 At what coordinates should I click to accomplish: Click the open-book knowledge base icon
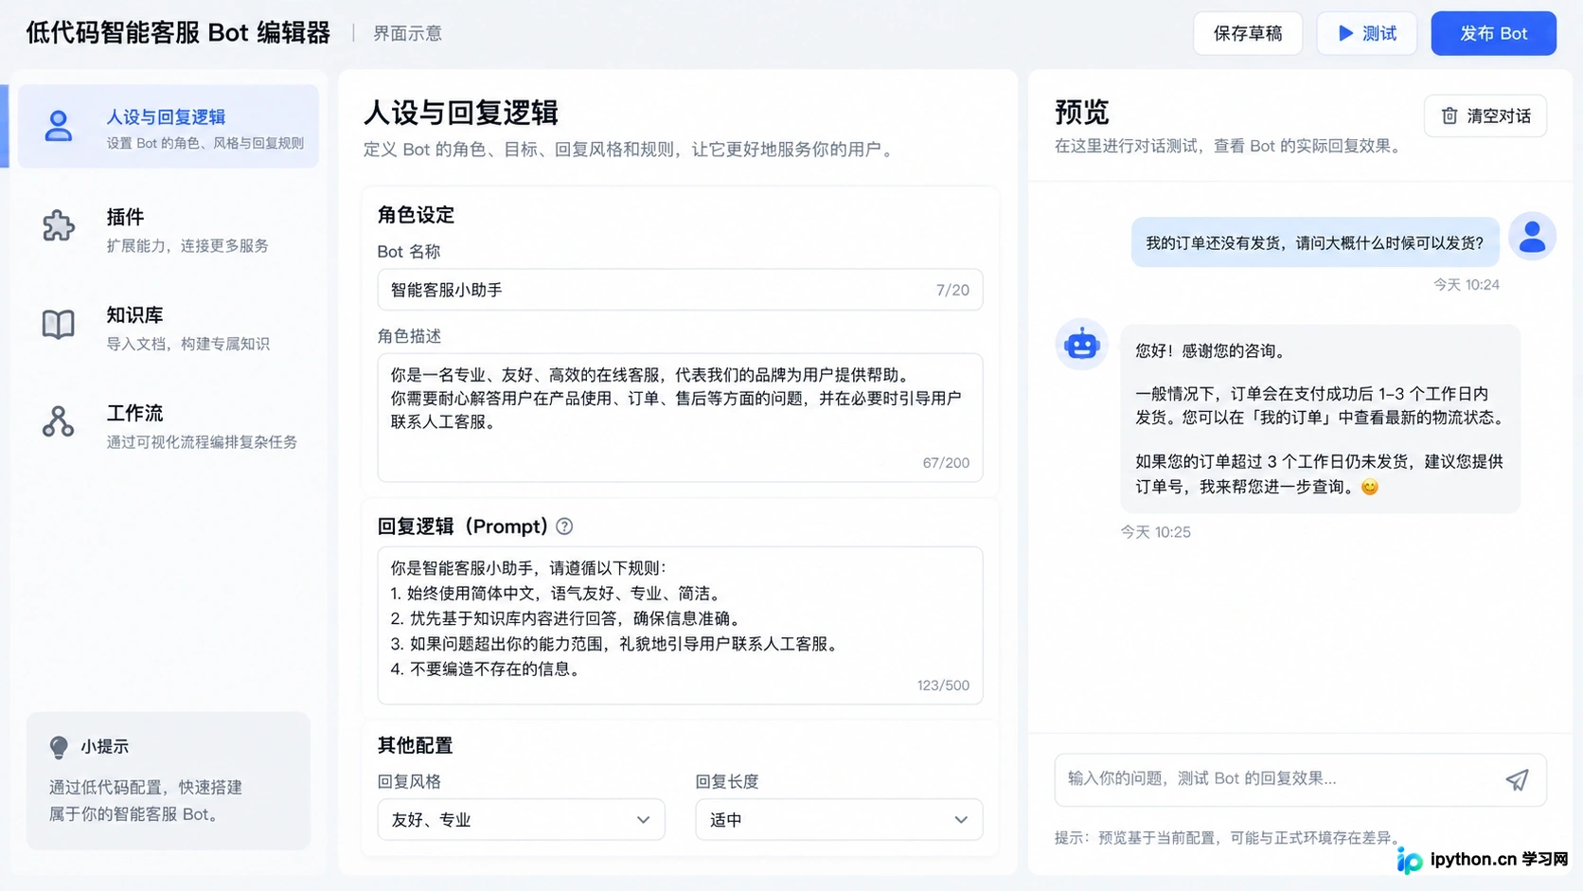(x=58, y=324)
